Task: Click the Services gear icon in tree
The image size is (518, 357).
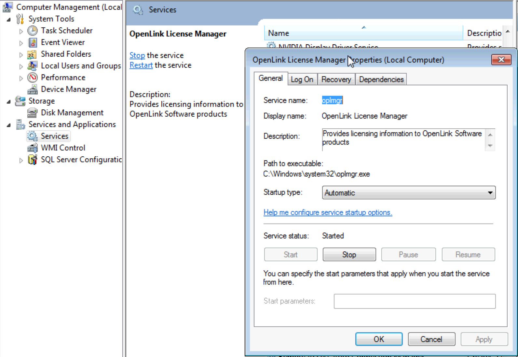Action: pyautogui.click(x=32, y=136)
